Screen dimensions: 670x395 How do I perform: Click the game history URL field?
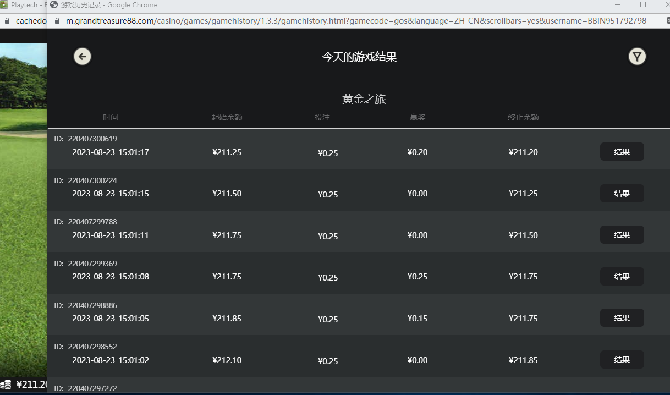[356, 21]
